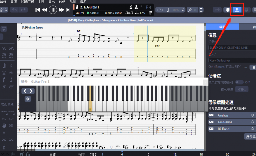
Task: Click the palm mute P.M. icon
Action: coord(11,104)
